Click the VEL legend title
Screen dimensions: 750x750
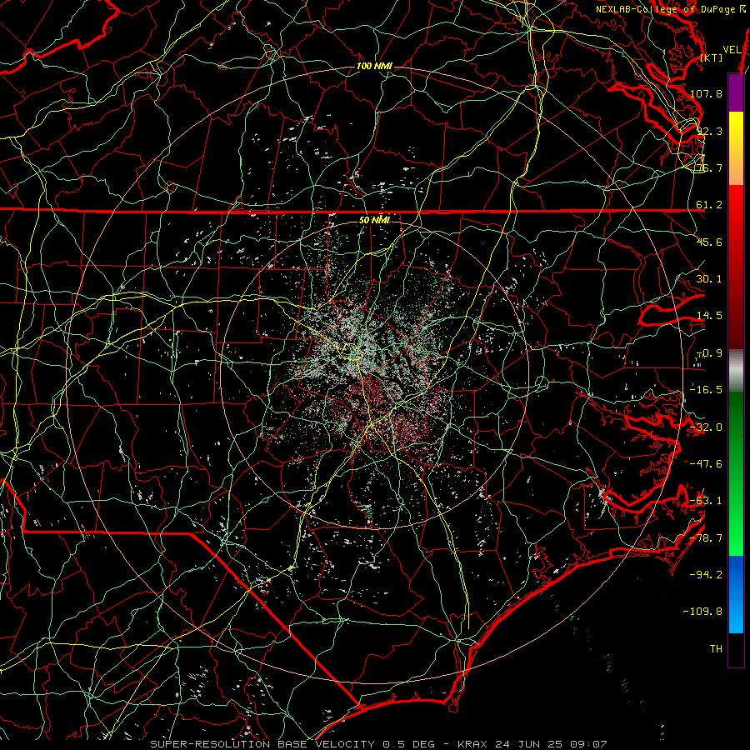(x=732, y=50)
